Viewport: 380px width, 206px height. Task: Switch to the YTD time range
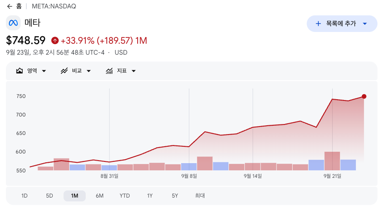125,195
